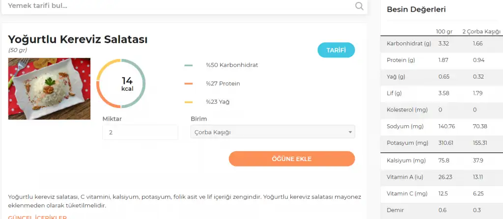
Task: Click the 14 kcal calorie ring chart
Action: (121, 83)
